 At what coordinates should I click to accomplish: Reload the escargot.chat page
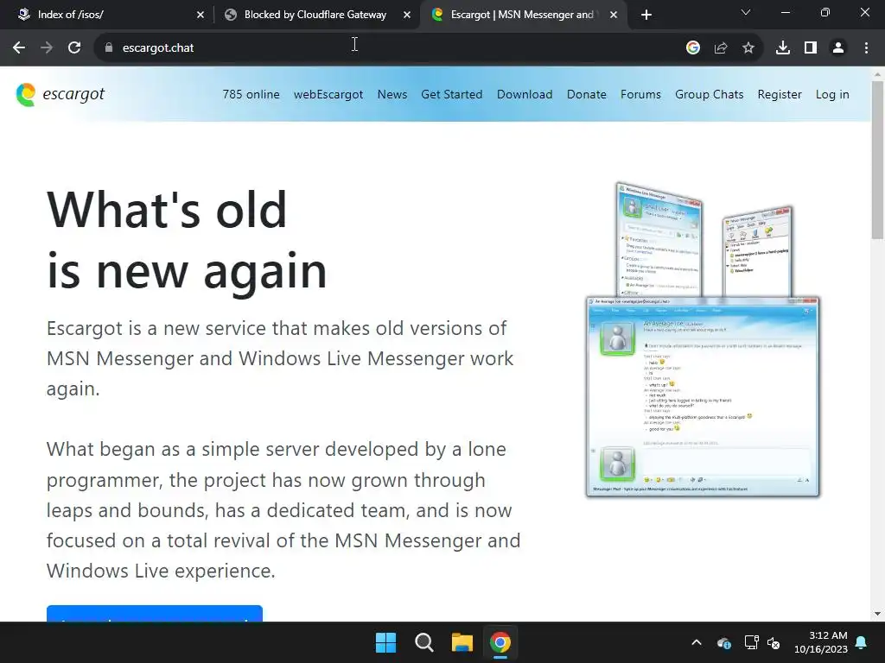pyautogui.click(x=74, y=48)
